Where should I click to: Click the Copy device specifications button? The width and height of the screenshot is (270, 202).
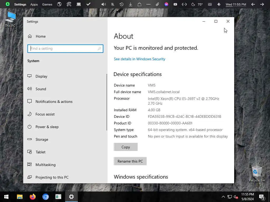[126, 147]
